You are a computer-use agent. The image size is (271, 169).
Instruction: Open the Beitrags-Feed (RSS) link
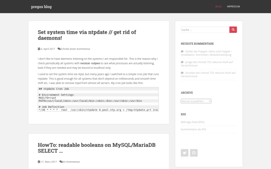pos(192,122)
